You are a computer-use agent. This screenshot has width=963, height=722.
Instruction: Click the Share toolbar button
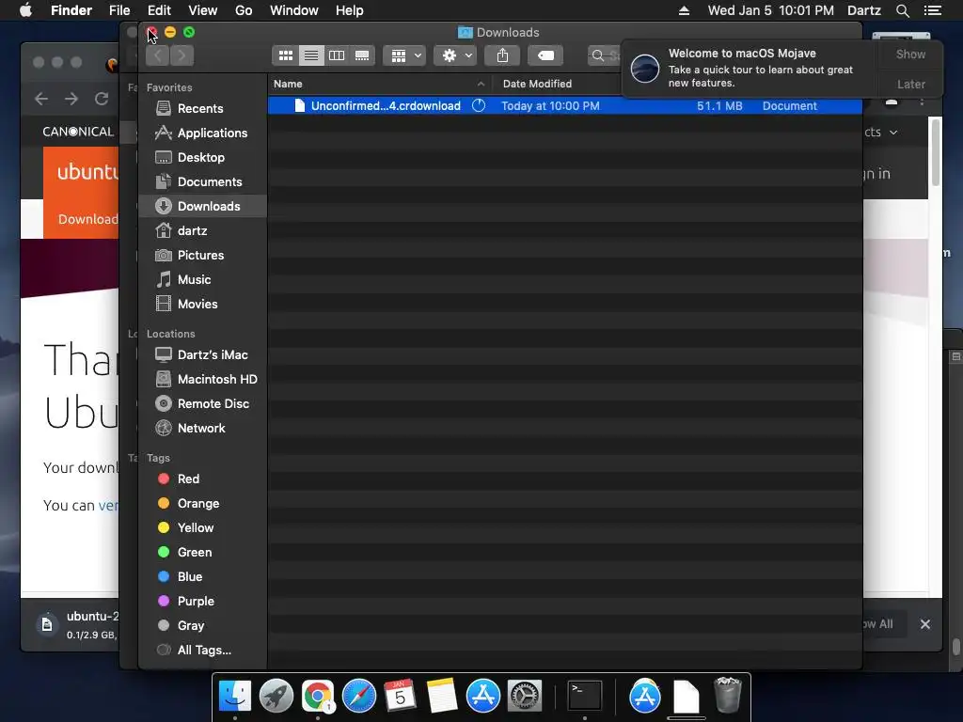point(502,55)
